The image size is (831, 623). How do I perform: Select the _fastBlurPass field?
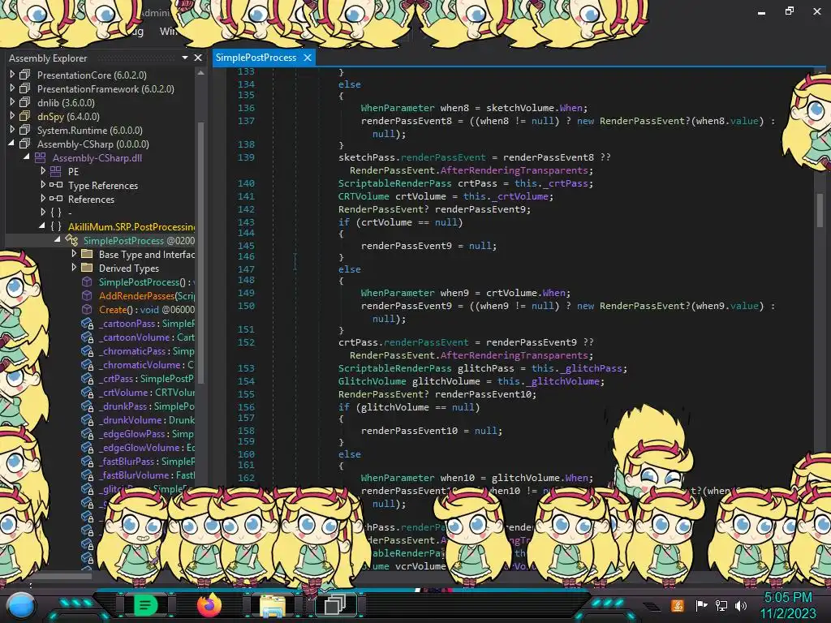pyautogui.click(x=147, y=461)
